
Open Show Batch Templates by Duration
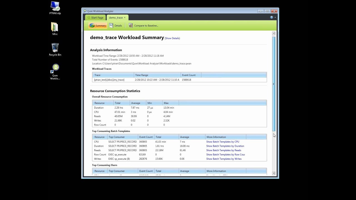[225, 146]
